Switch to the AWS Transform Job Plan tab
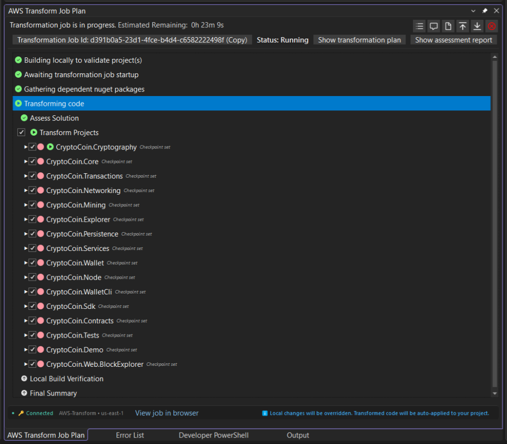 46,435
